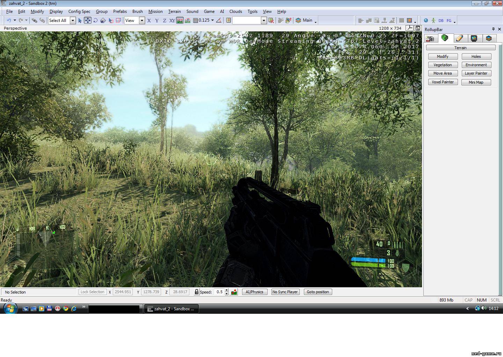The height and width of the screenshot is (357, 503).
Task: Open the File menu
Action: 9,12
